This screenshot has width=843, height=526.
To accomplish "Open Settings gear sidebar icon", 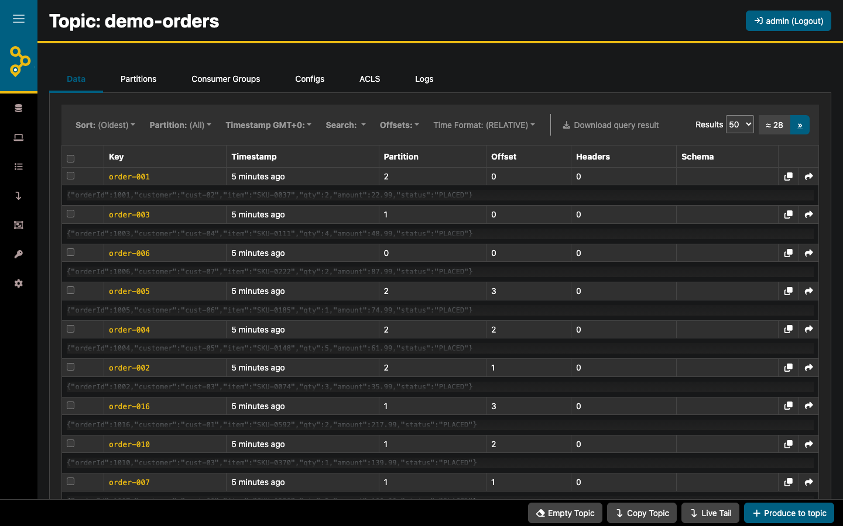I will coord(19,283).
